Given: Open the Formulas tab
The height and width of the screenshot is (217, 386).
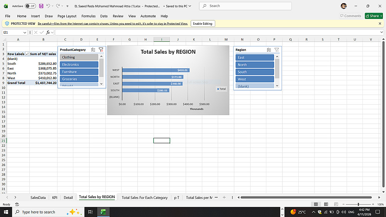Looking at the screenshot, I should [88, 16].
